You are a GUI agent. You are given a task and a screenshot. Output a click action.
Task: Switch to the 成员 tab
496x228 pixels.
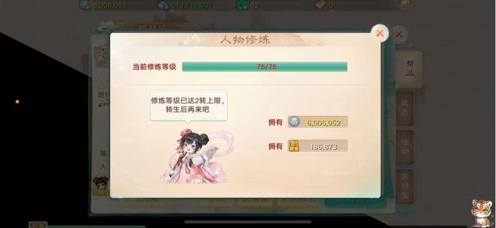coord(405,108)
